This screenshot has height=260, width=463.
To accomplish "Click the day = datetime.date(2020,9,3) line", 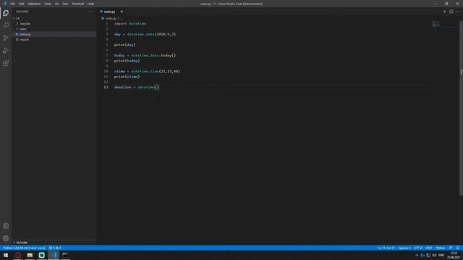I will click(145, 34).
